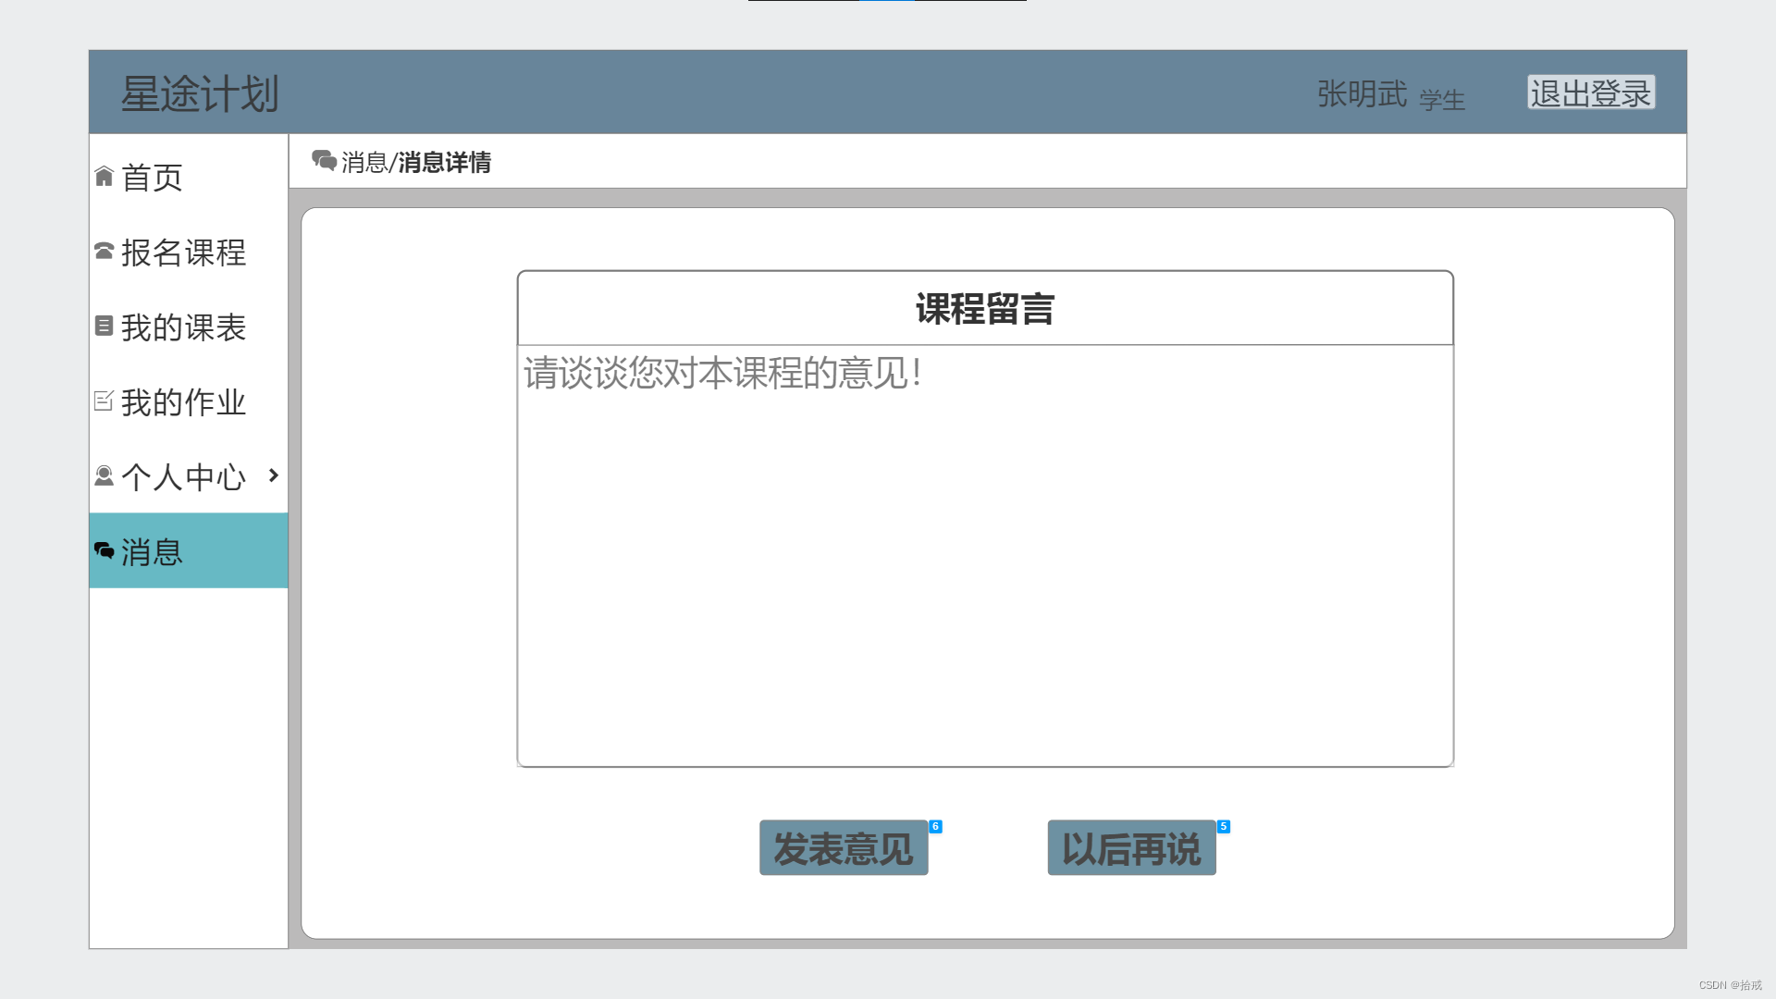Click the blue badge 5 marker
Image resolution: width=1776 pixels, height=999 pixels.
pyautogui.click(x=1223, y=827)
